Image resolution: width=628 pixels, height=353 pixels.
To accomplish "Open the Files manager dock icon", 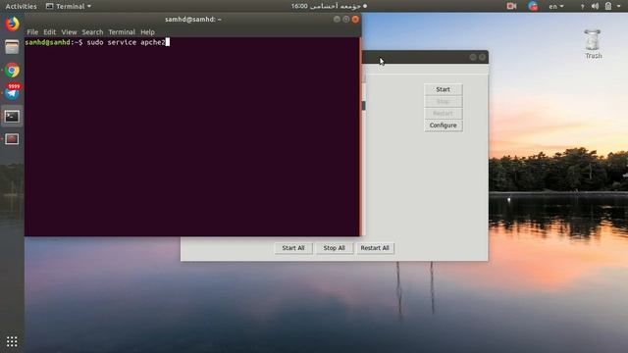I will [x=12, y=47].
